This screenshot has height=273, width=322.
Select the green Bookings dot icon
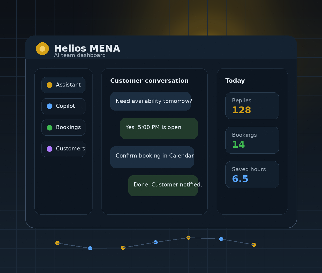[49, 127]
